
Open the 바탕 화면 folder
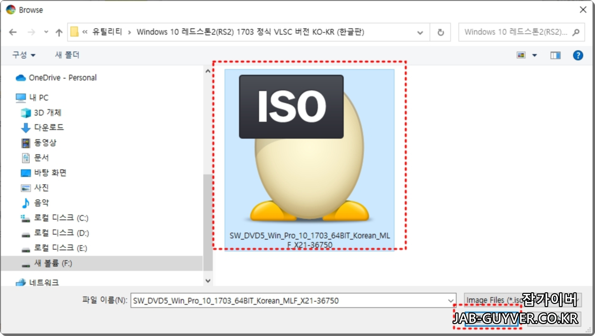(44, 173)
